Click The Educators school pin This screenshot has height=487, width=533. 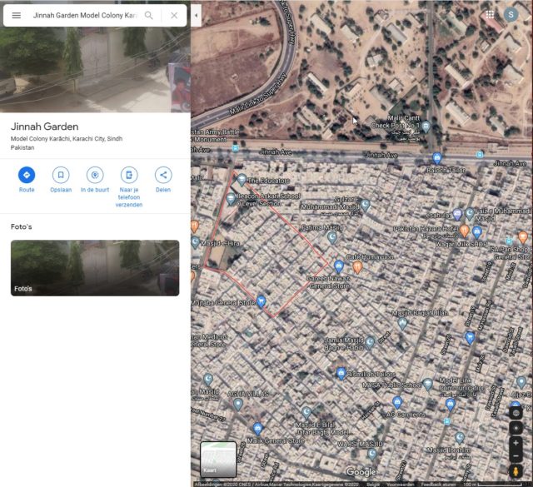click(x=242, y=179)
